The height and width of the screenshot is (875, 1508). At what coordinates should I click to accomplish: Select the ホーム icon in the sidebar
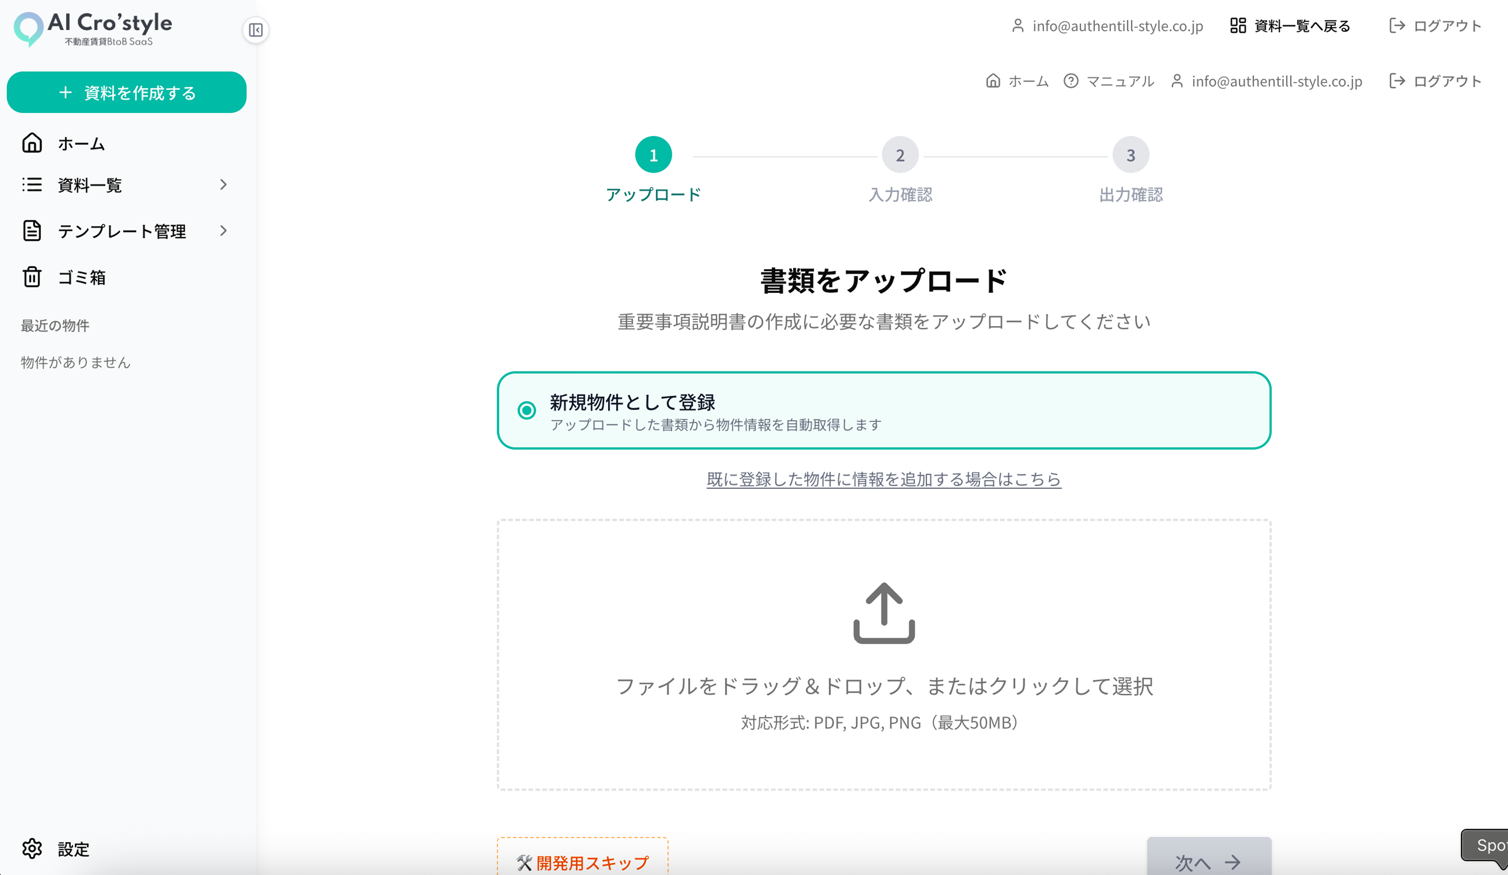click(x=32, y=143)
